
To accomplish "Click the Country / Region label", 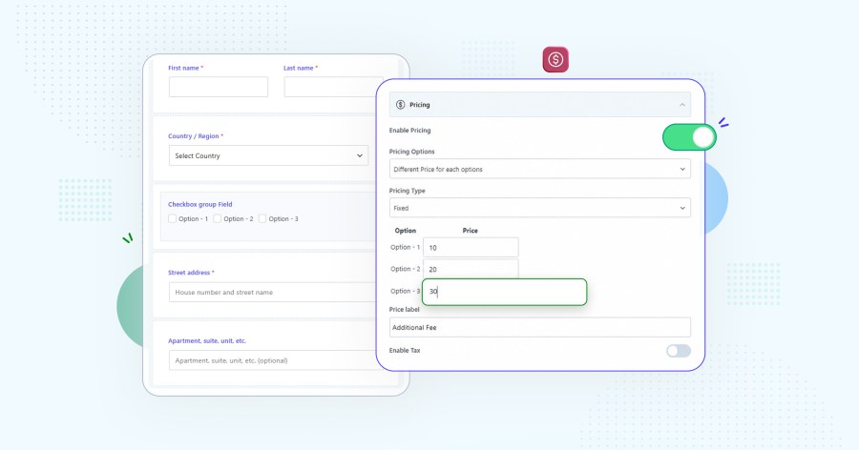I will (x=194, y=136).
